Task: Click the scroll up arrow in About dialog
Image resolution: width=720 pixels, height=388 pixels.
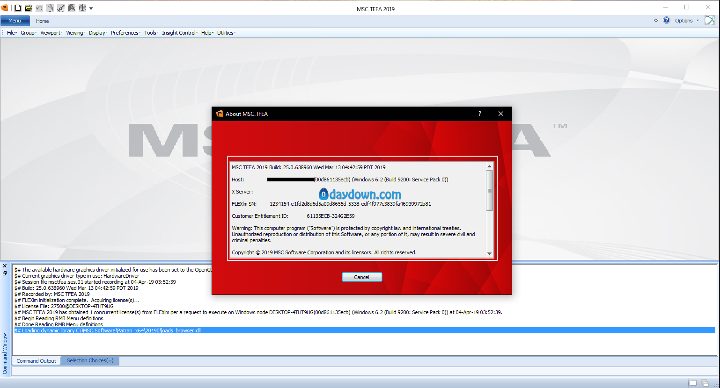Action: coord(489,166)
